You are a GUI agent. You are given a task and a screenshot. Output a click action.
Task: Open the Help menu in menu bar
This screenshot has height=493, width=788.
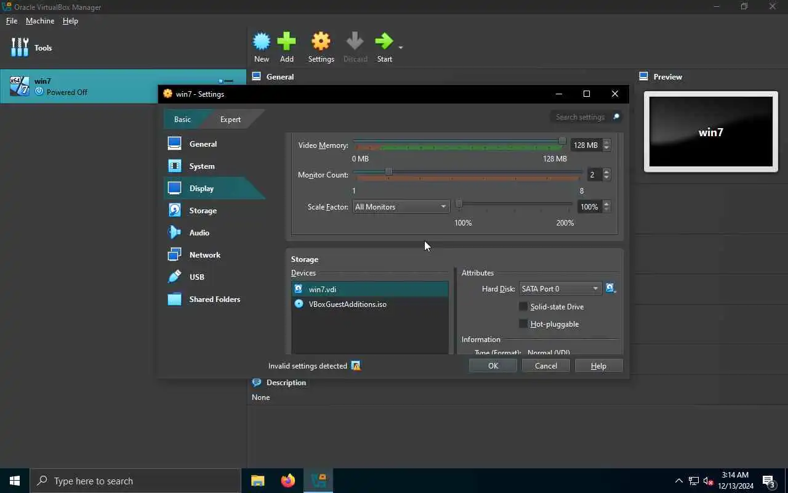(x=70, y=21)
